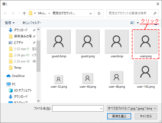The height and width of the screenshot is (123, 162).
Task: Open the 整理 menu
Action: pyautogui.click(x=10, y=23)
